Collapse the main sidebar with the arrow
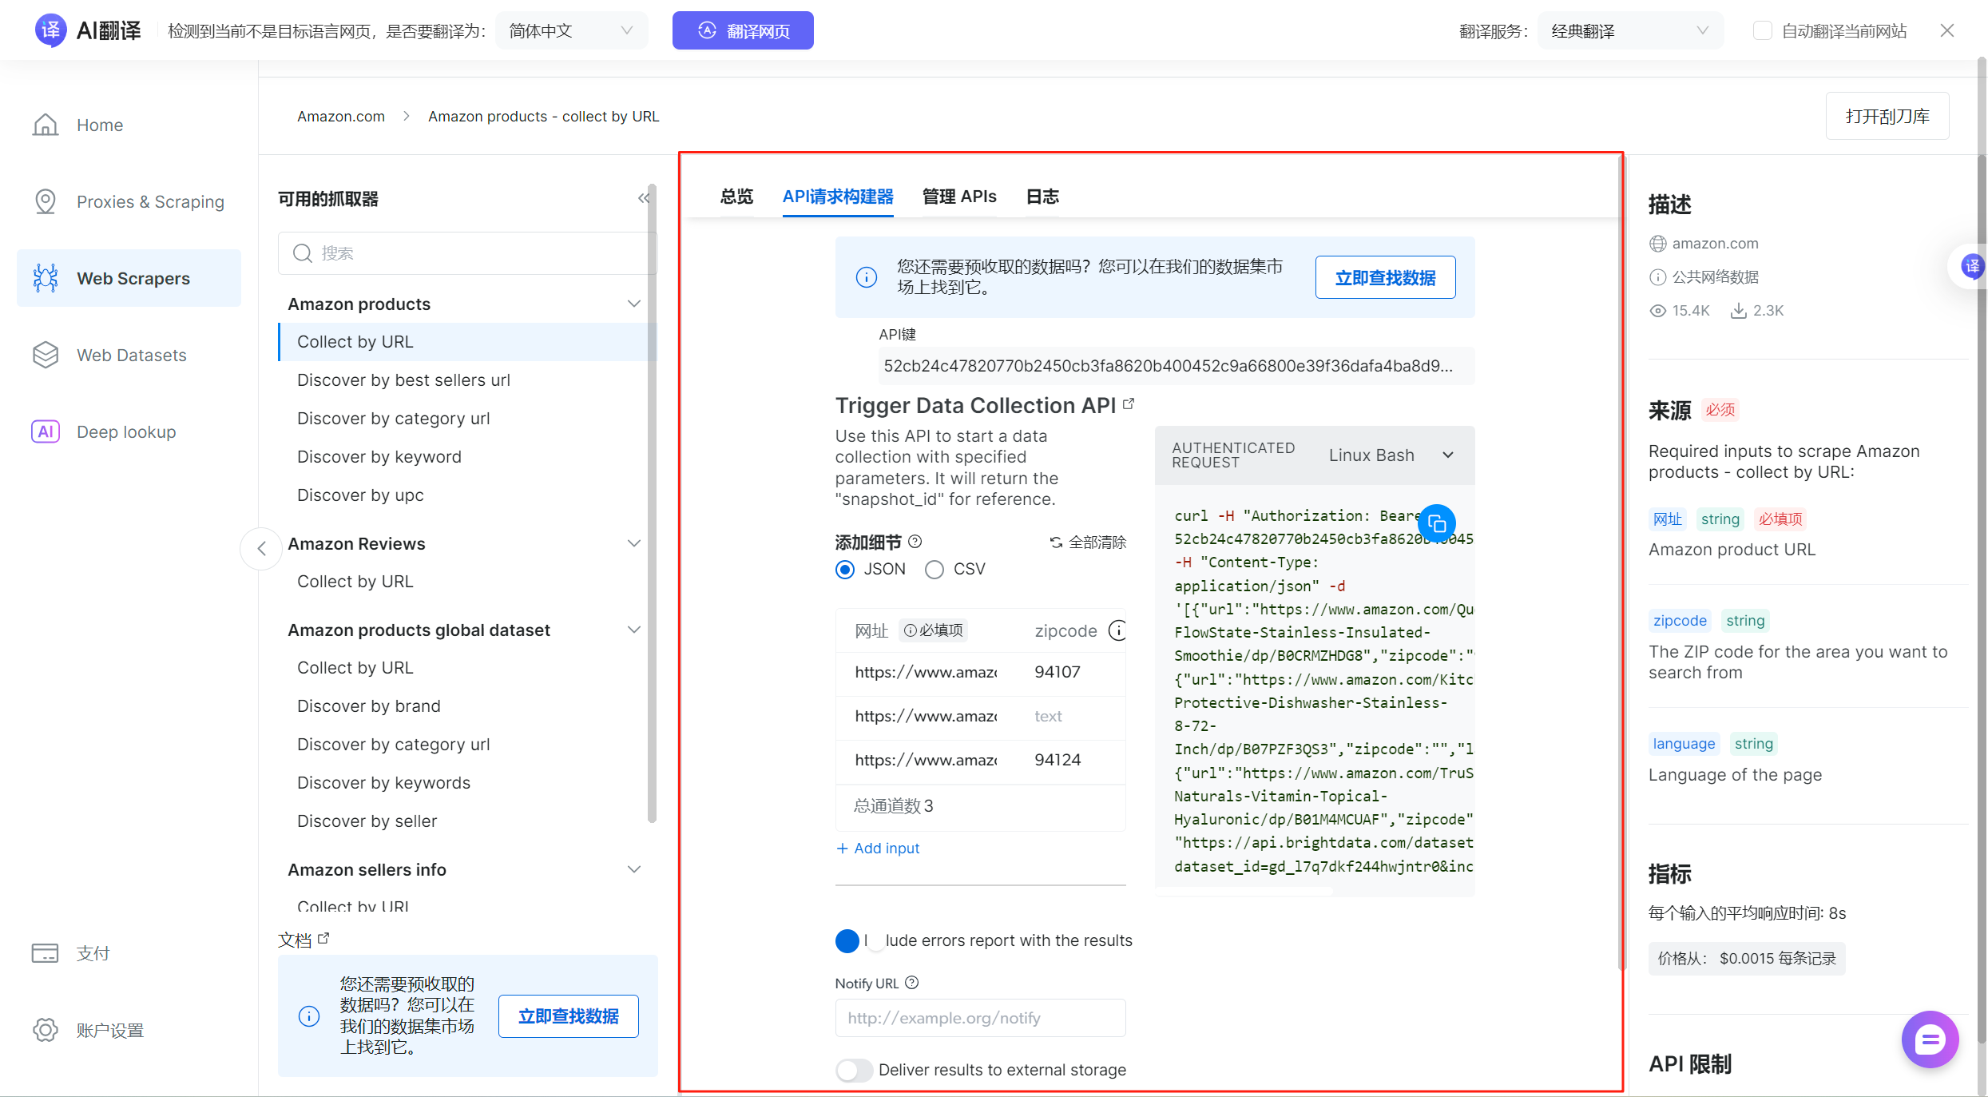The height and width of the screenshot is (1097, 1988). tap(261, 548)
